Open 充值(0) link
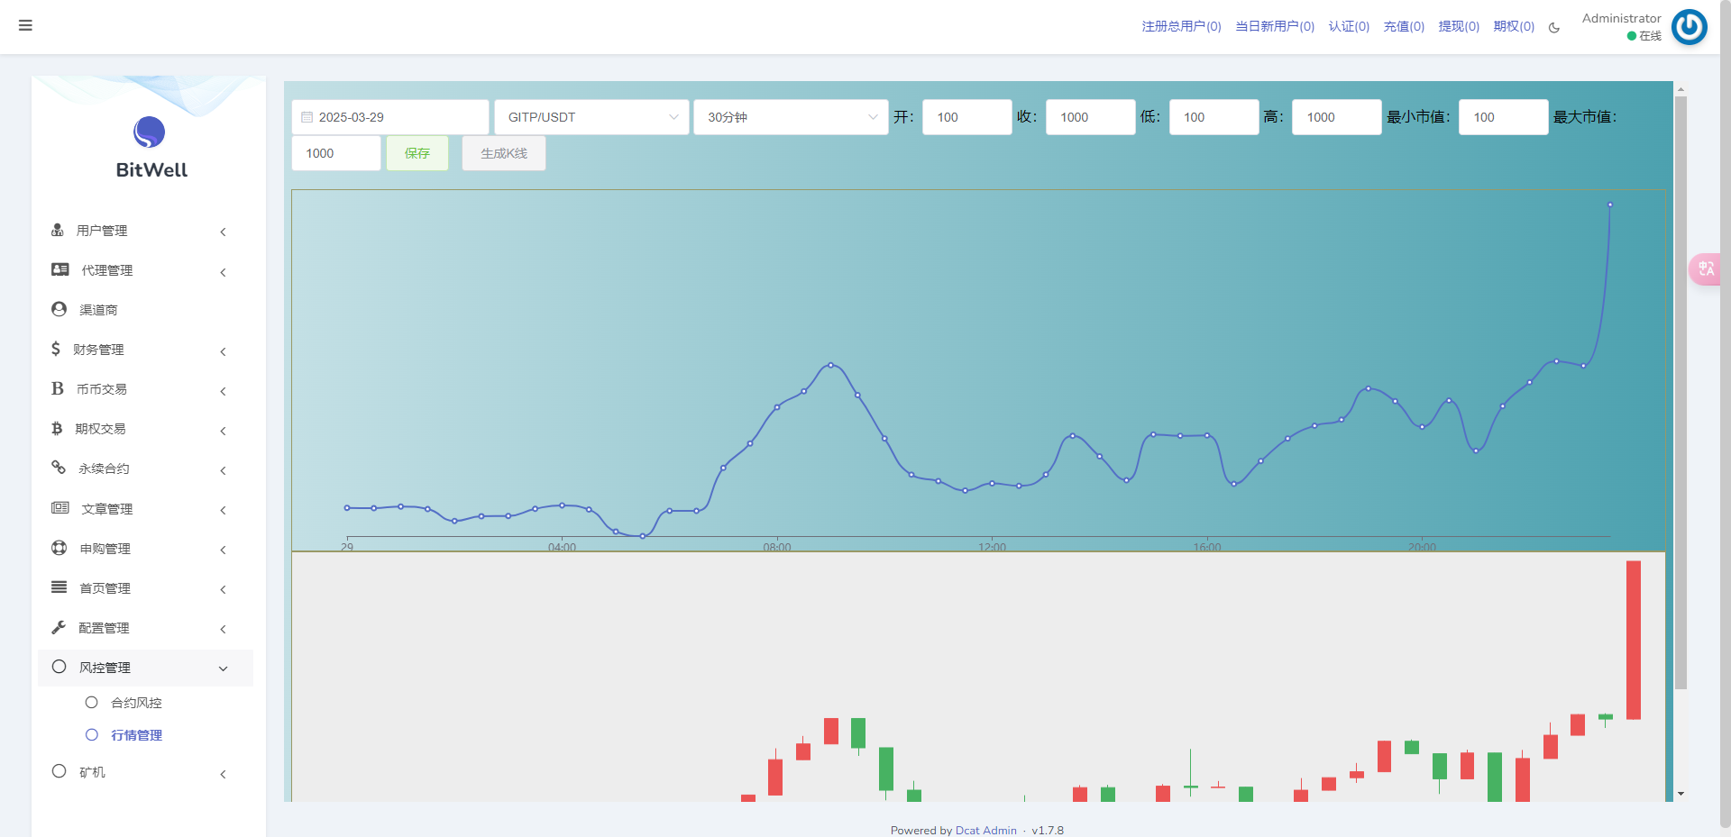This screenshot has width=1731, height=837. coord(1404,26)
